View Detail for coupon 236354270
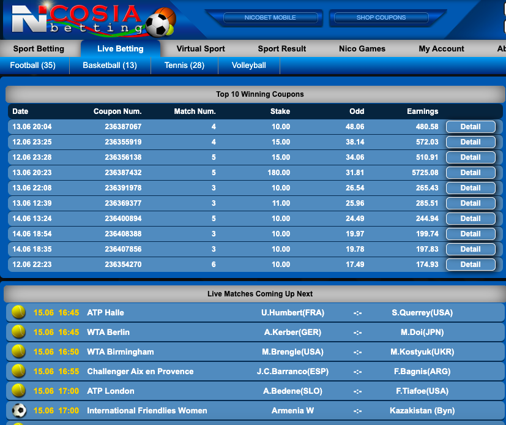 point(471,264)
